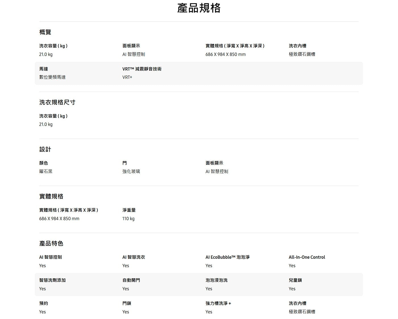Click the 面板顯示 label in the 設計 section
The height and width of the screenshot is (319, 398).
coord(214,163)
